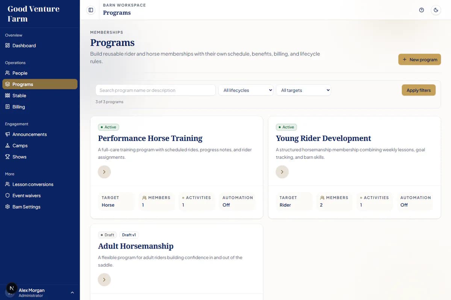Click the Shows trophy icon
Screen dimensions: 451x300
click(8, 157)
